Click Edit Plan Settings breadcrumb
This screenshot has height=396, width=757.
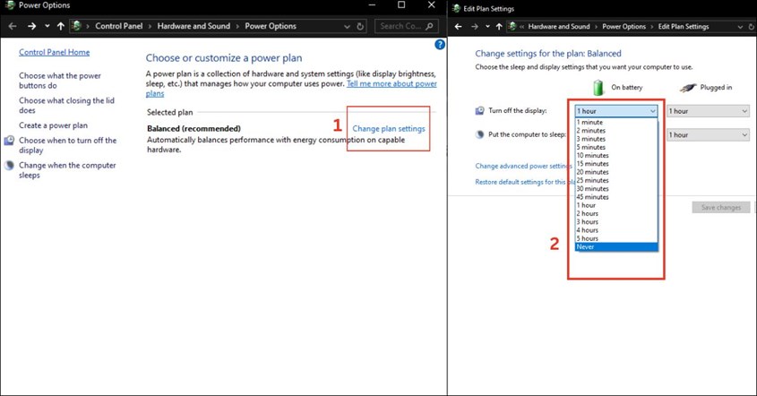click(x=684, y=27)
